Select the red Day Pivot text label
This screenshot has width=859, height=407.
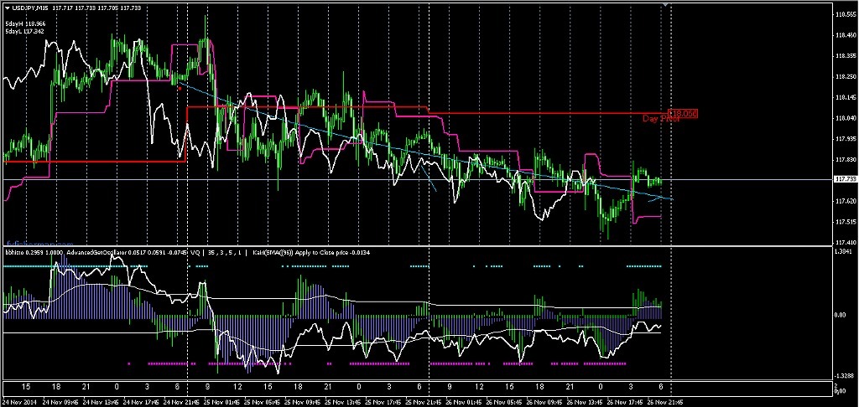(x=660, y=119)
